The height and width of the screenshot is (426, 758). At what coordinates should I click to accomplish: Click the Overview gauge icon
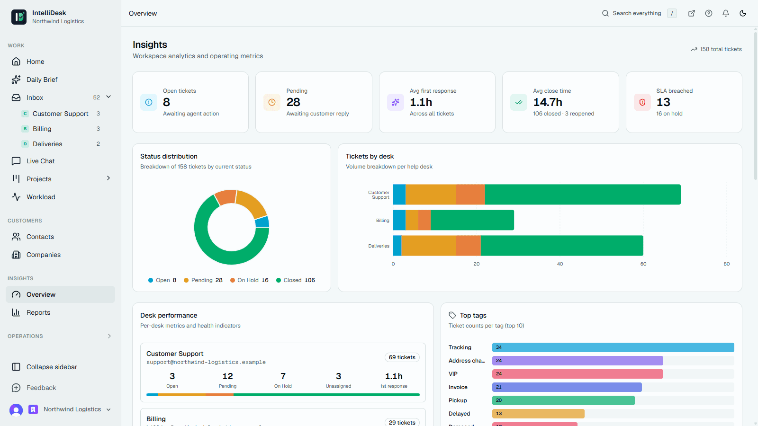pos(16,294)
